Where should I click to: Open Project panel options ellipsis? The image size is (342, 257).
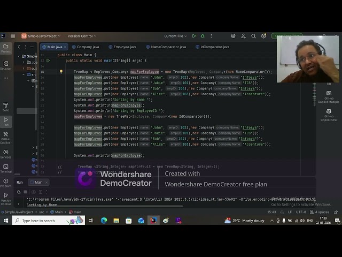pyautogui.click(x=25, y=47)
